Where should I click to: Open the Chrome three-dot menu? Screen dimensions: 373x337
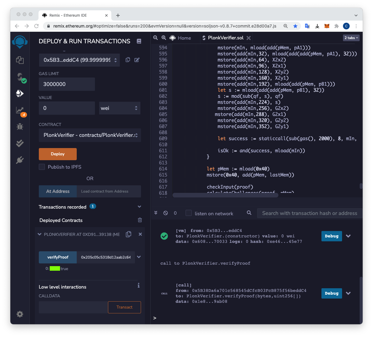356,26
